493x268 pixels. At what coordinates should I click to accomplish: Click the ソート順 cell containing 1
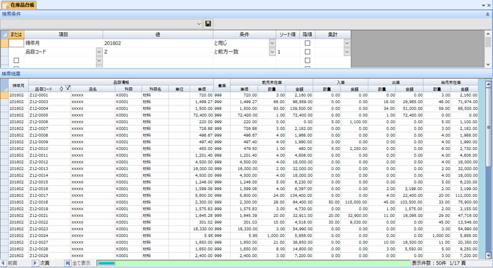click(x=288, y=52)
